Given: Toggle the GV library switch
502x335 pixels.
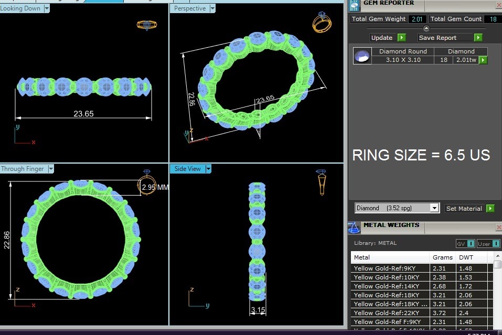Looking at the screenshot, I should 465,243.
